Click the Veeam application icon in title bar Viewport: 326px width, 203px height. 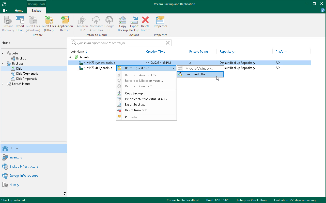coord(4,4)
